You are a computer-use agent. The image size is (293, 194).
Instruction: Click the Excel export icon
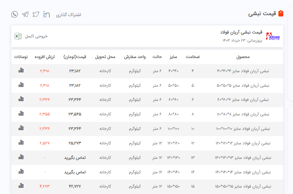[x=18, y=36]
